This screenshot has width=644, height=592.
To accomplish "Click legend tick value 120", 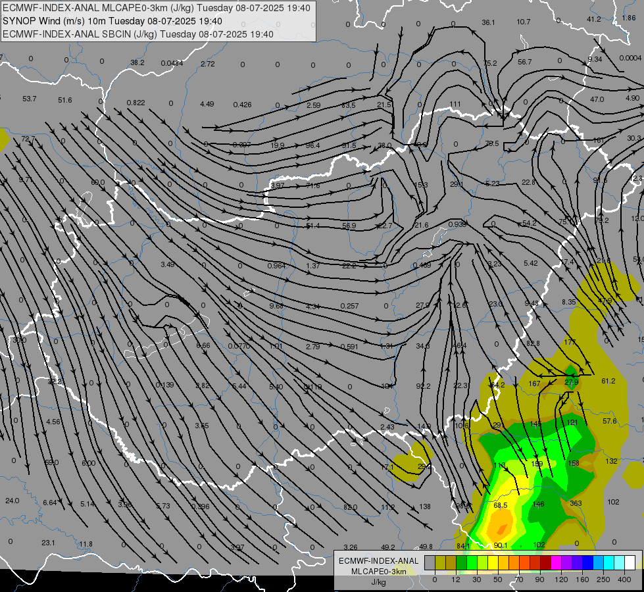I will point(561,580).
